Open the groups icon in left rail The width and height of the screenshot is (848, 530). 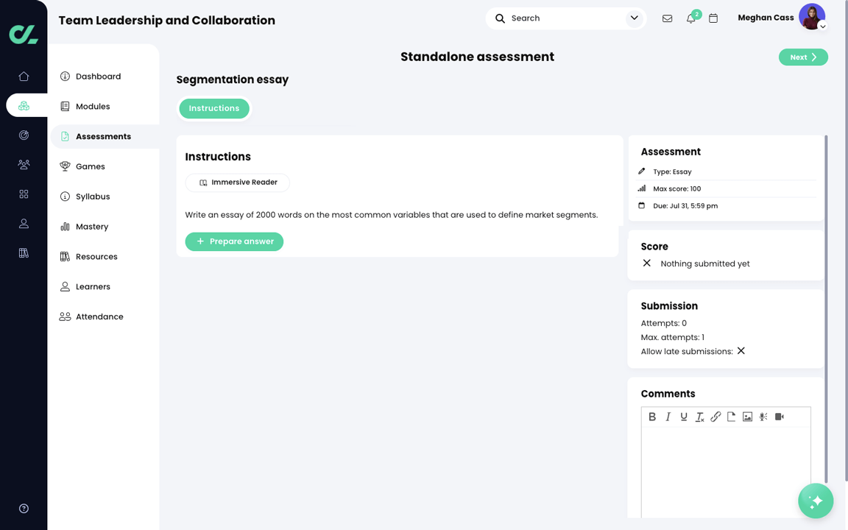pos(24,165)
